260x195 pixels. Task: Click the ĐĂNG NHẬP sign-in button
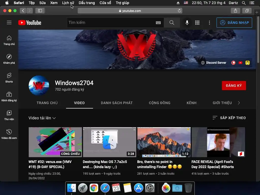[x=234, y=23]
